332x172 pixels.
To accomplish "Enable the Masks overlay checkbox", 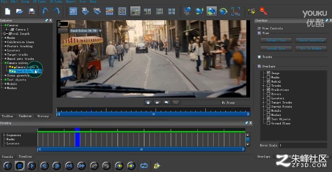I will point(269,77).
